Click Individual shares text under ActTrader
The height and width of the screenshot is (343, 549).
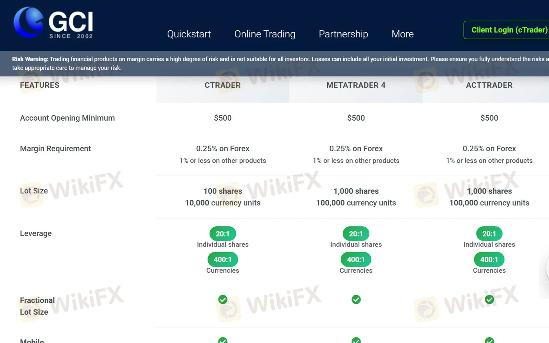(x=489, y=244)
